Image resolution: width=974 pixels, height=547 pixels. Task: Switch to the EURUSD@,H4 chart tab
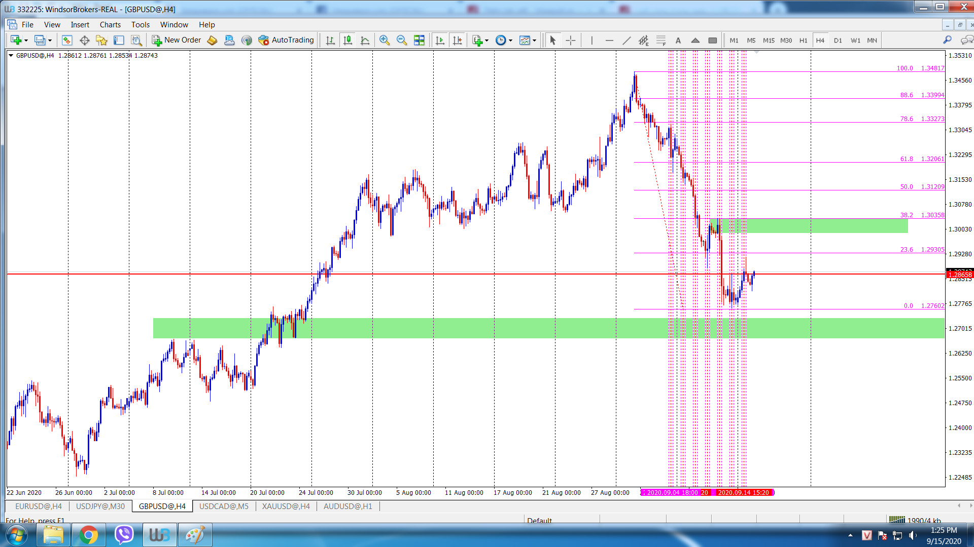click(39, 506)
